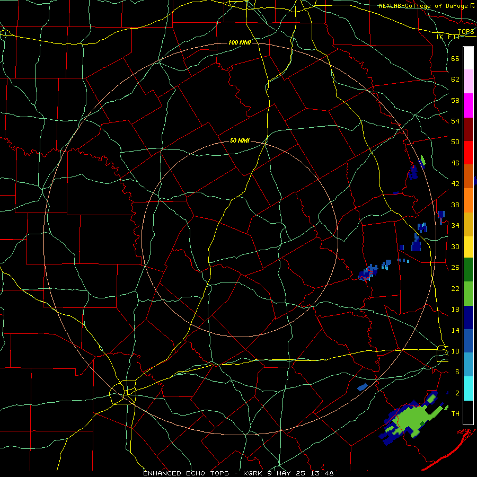Select the '50' legend label
Image resolution: width=477 pixels, height=477 pixels.
tap(455, 142)
